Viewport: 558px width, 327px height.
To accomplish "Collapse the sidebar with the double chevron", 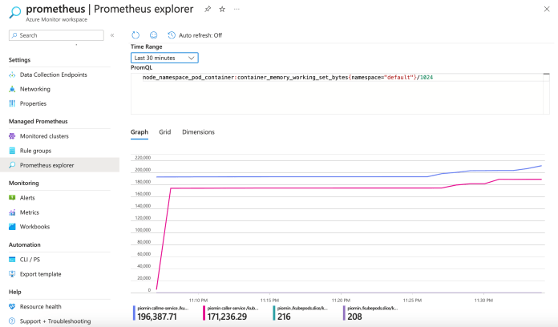I will pyautogui.click(x=112, y=35).
